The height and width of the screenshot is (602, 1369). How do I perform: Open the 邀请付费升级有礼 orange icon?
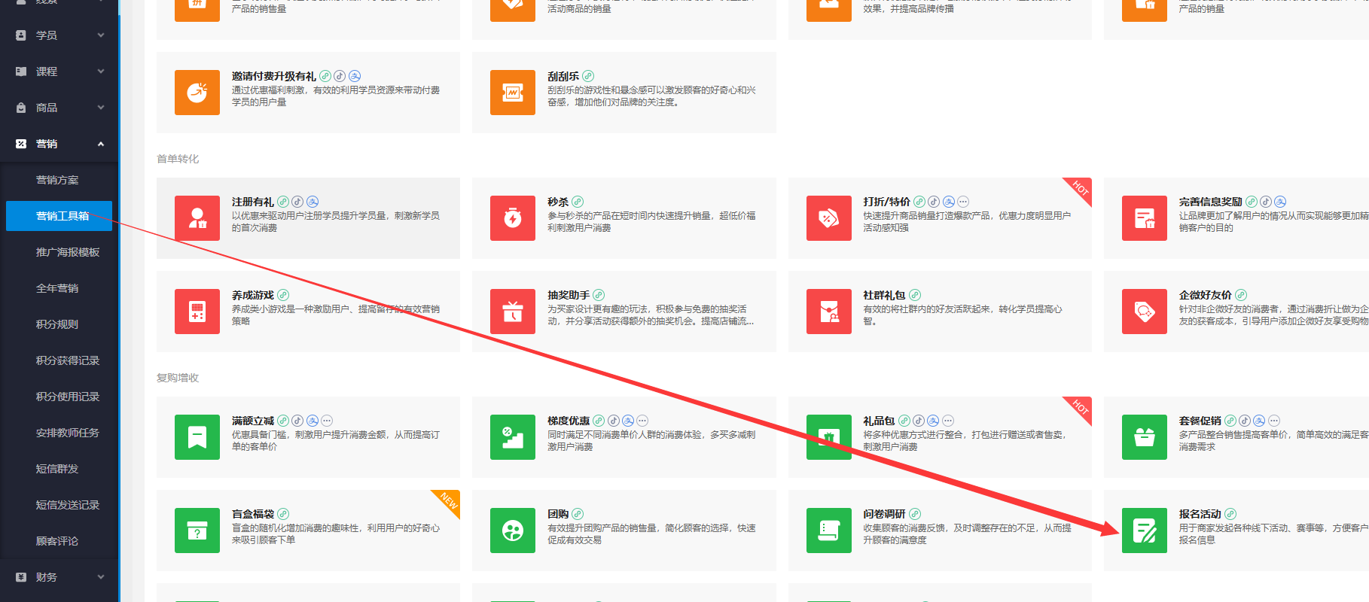[x=197, y=93]
